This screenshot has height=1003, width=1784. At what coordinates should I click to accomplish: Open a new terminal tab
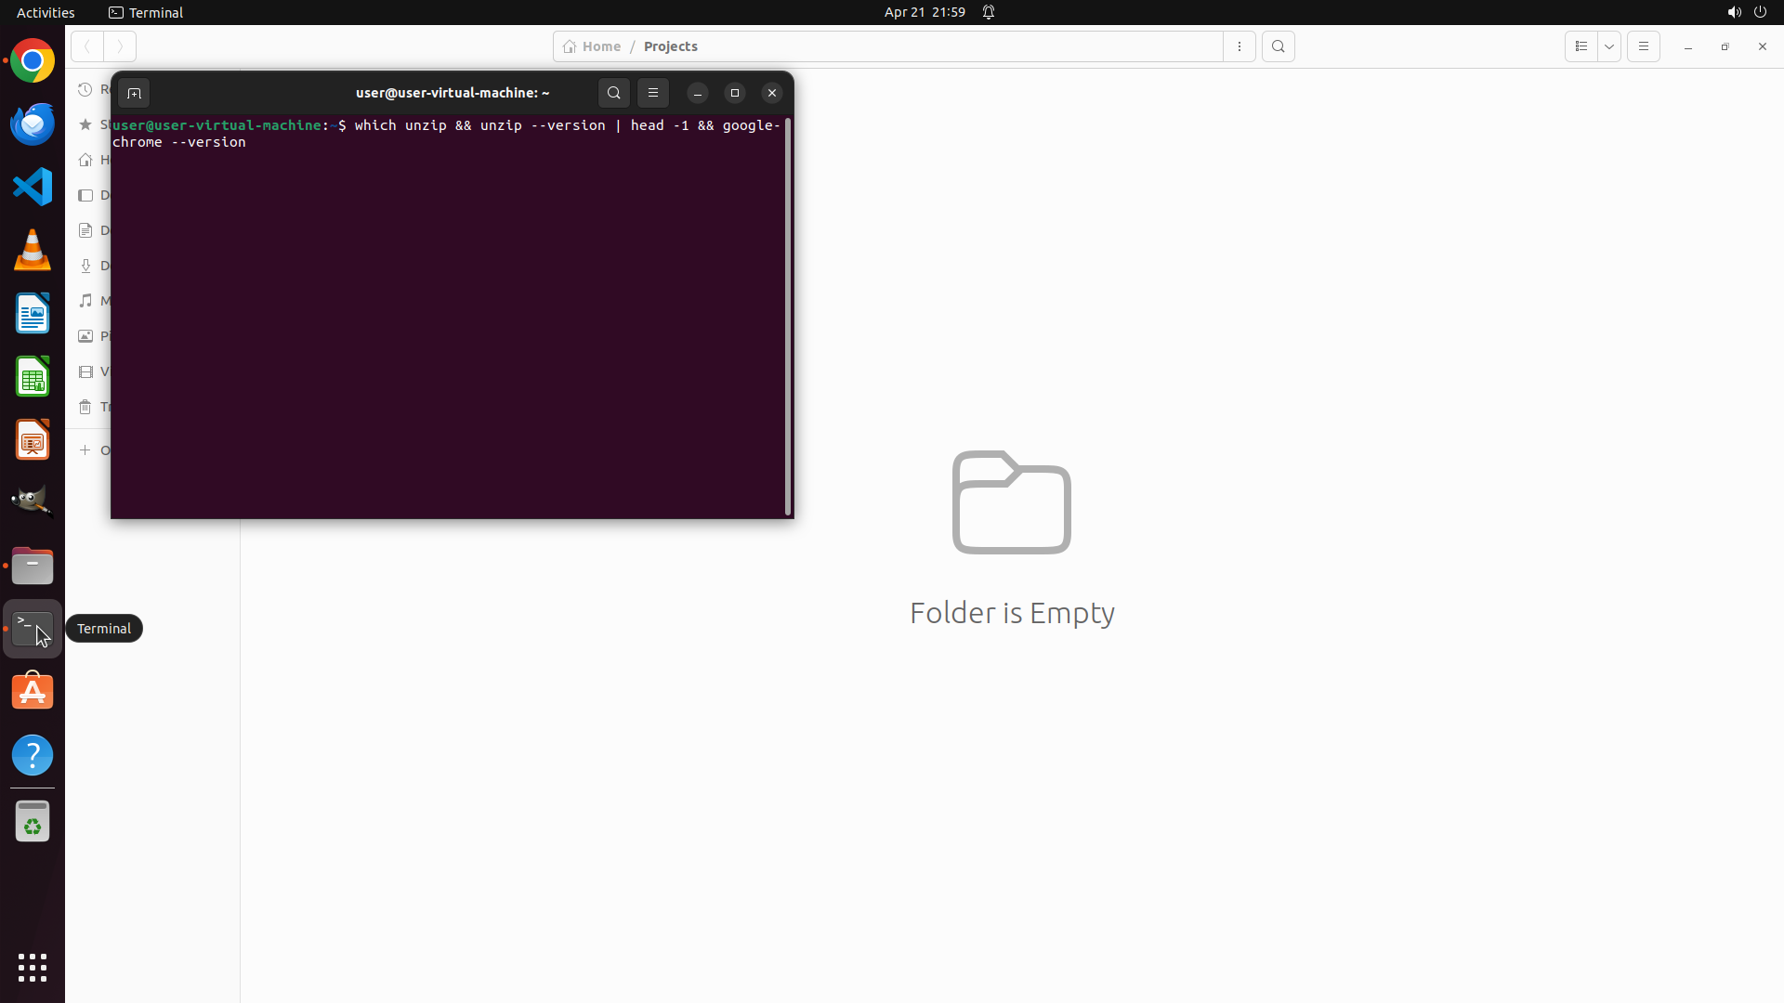click(x=134, y=93)
